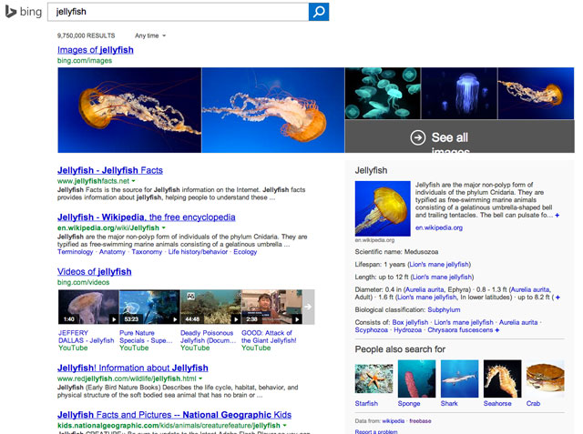Open the Sponge related search thumbnail
Image resolution: width=583 pixels, height=434 pixels.
point(416,378)
